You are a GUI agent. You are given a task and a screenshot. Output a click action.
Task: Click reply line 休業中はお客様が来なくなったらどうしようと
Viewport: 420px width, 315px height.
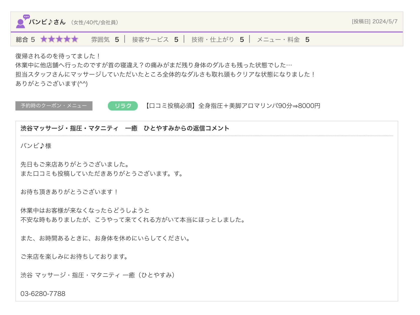pyautogui.click(x=85, y=211)
